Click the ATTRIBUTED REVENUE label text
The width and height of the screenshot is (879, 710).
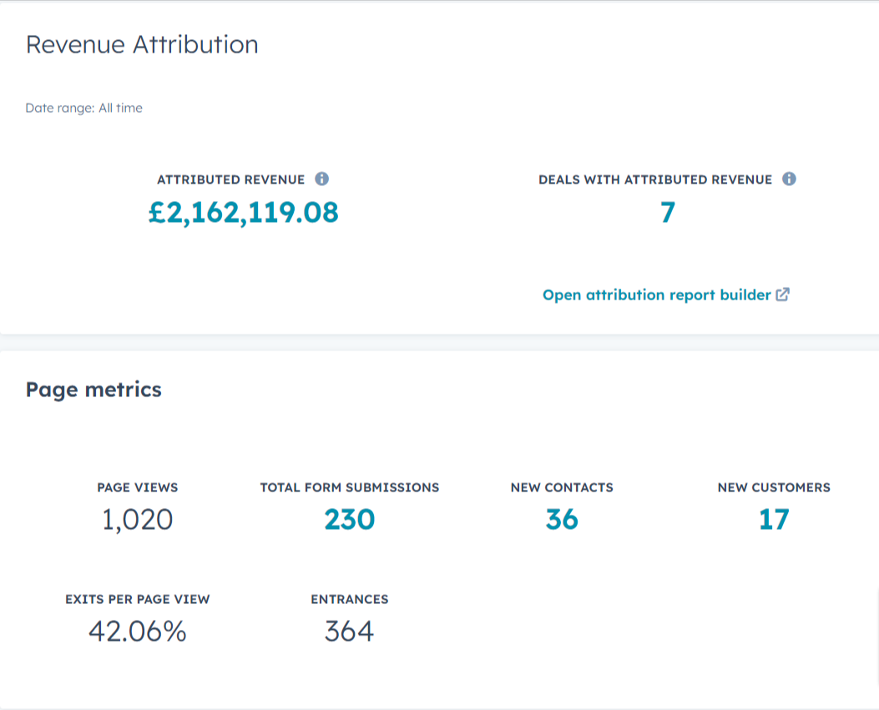coord(231,179)
